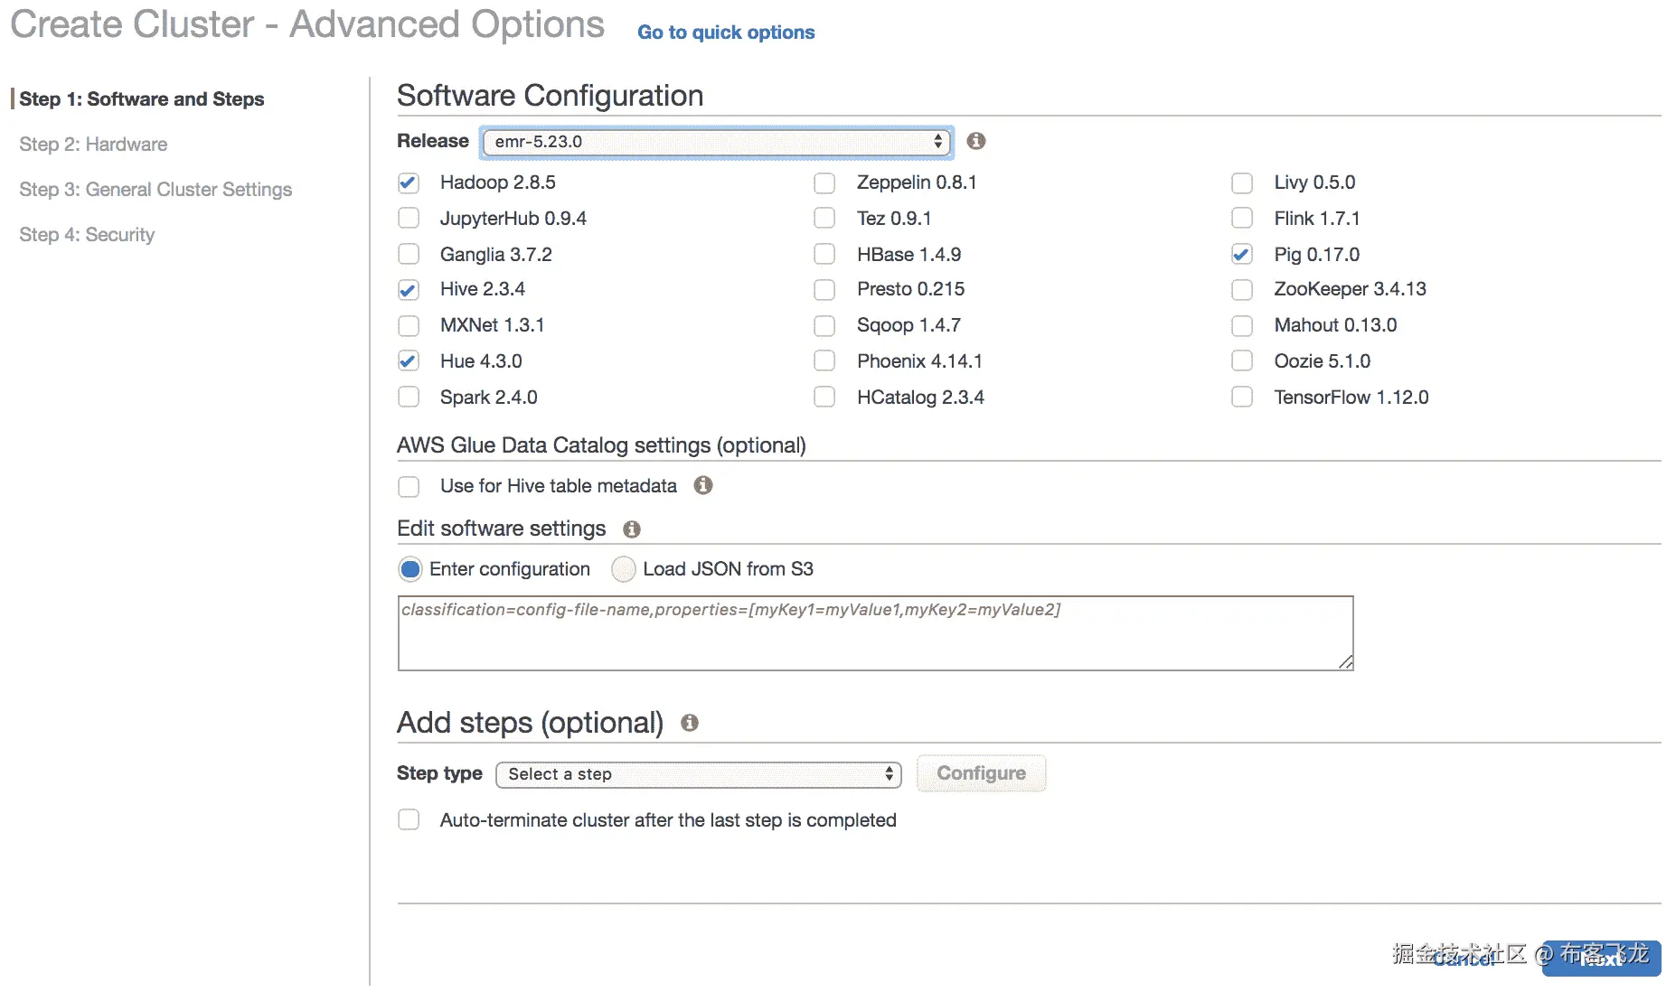Click info icon beside Hive table metadata
Image resolution: width=1676 pixels, height=992 pixels.
tap(702, 486)
